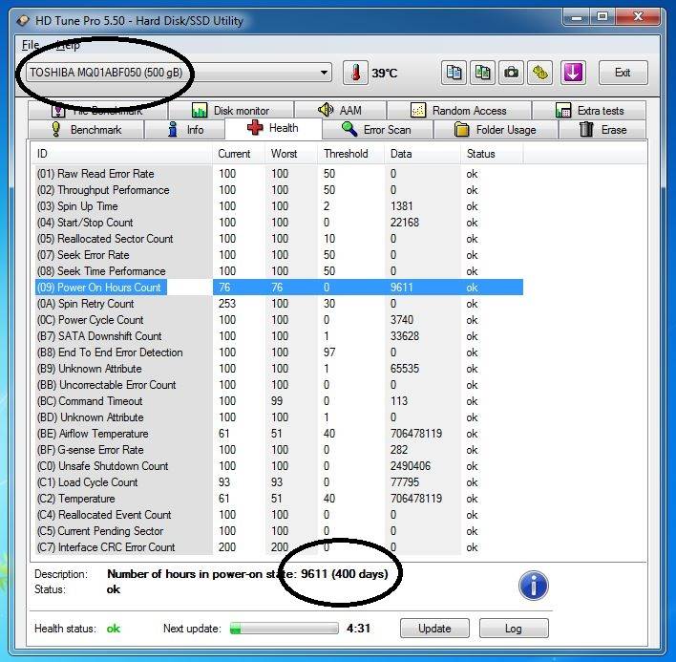The height and width of the screenshot is (662, 676).
Task: Click the 39°C temperature reading
Action: coord(384,73)
